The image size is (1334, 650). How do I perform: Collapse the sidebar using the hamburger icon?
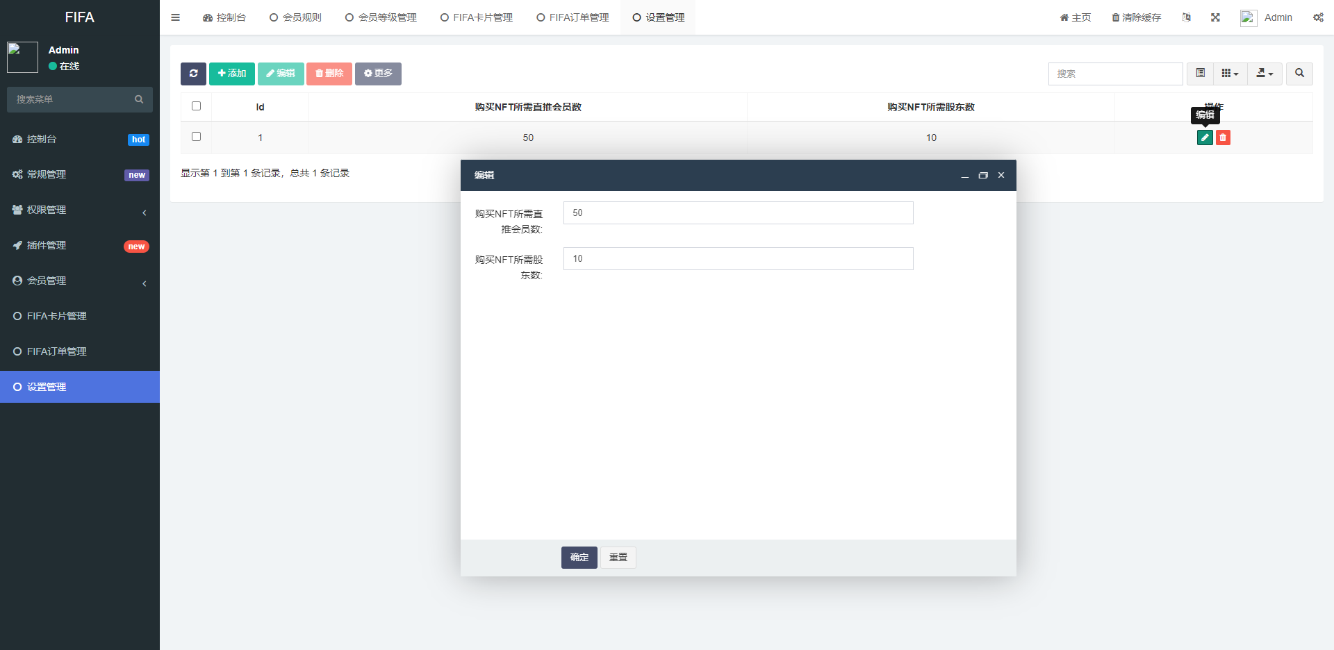pyautogui.click(x=175, y=17)
